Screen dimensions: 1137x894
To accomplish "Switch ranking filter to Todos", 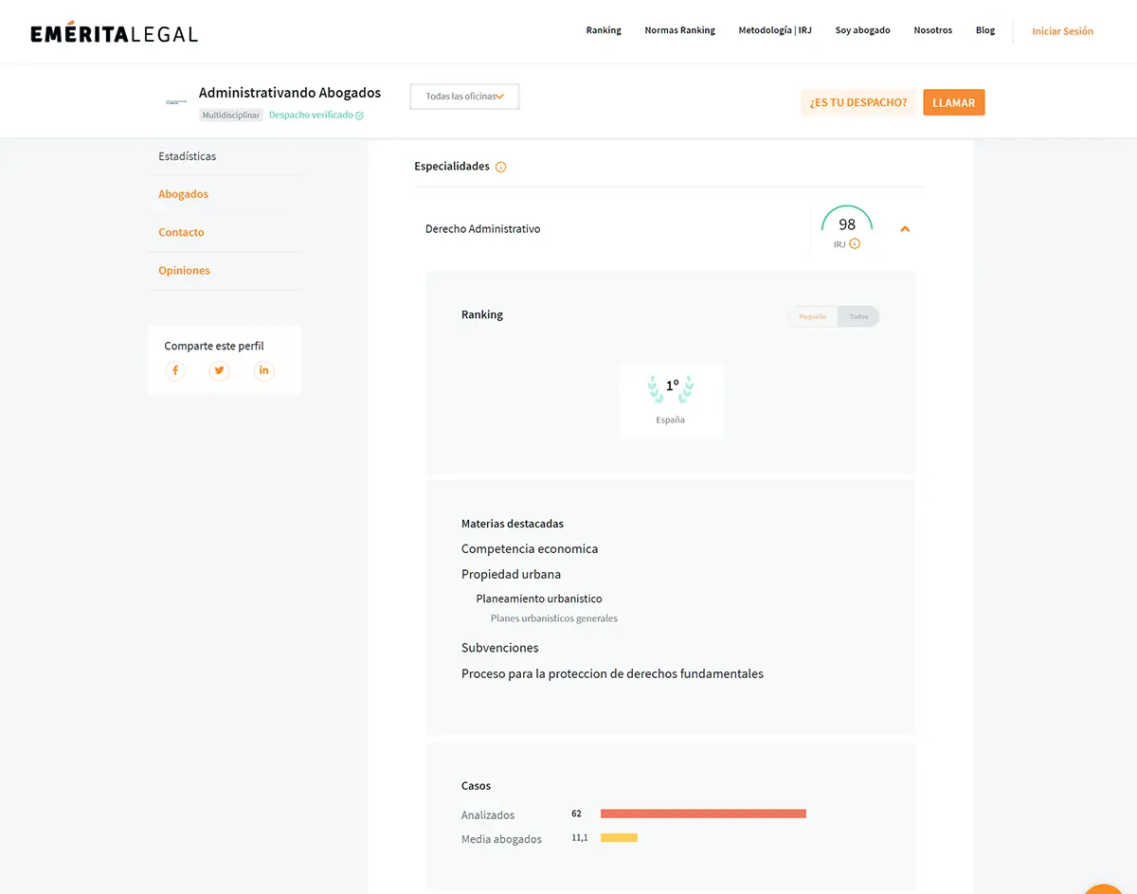I will 858,316.
